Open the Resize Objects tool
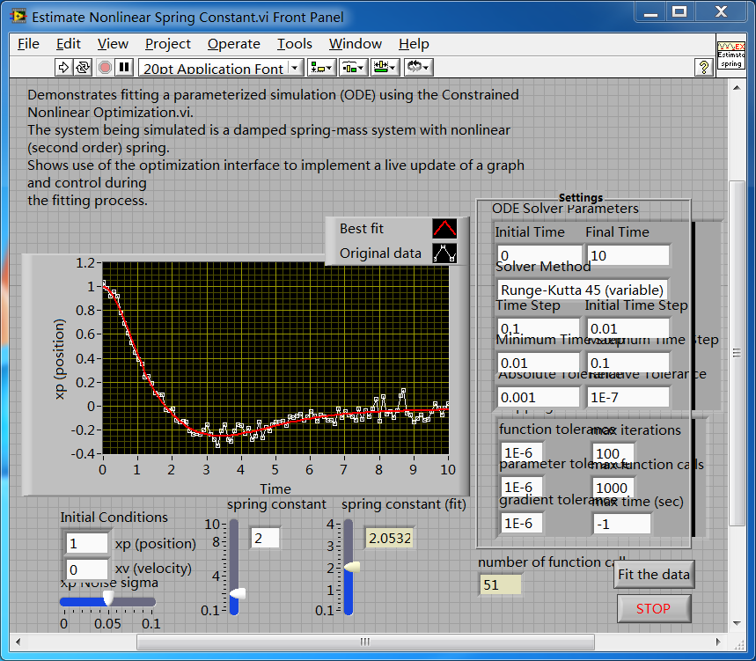Viewport: 756px width, 661px height. 385,67
